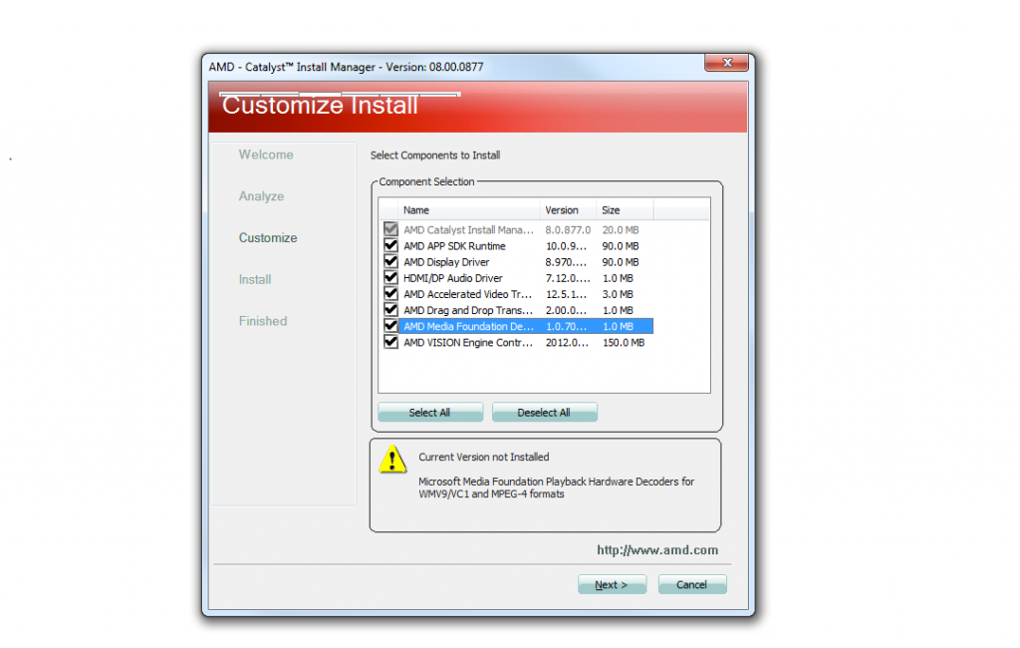The width and height of the screenshot is (1020, 648).
Task: Uncheck AMD Media Foundation Decoders checkbox
Action: point(390,326)
